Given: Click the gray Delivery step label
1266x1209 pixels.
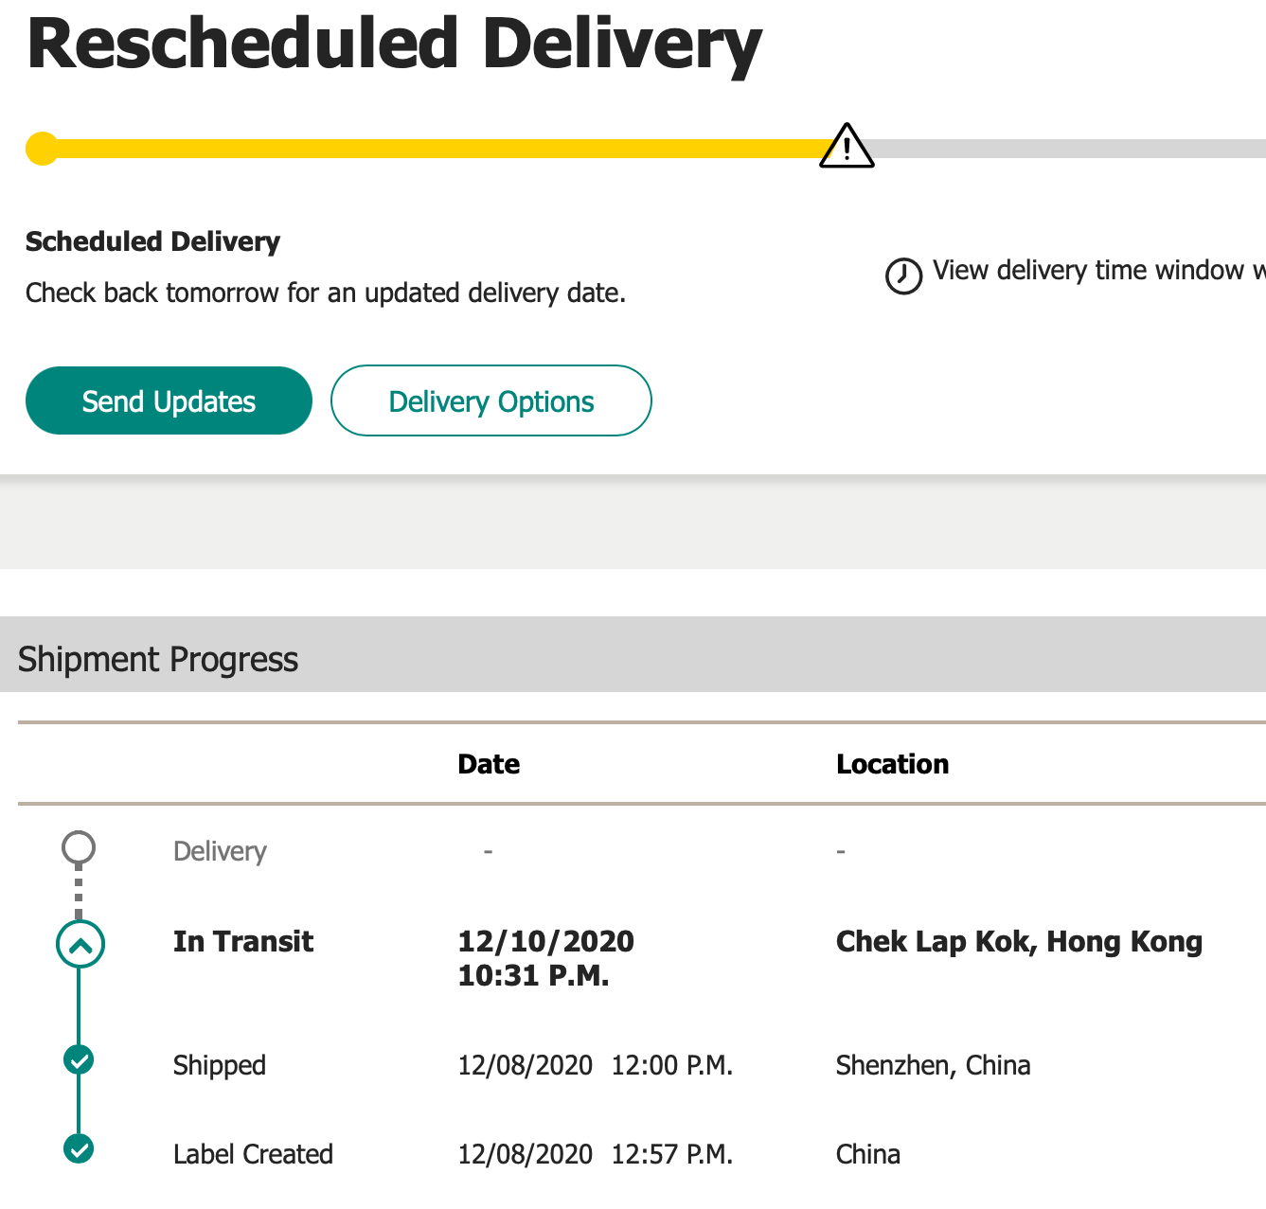Looking at the screenshot, I should click(x=220, y=851).
